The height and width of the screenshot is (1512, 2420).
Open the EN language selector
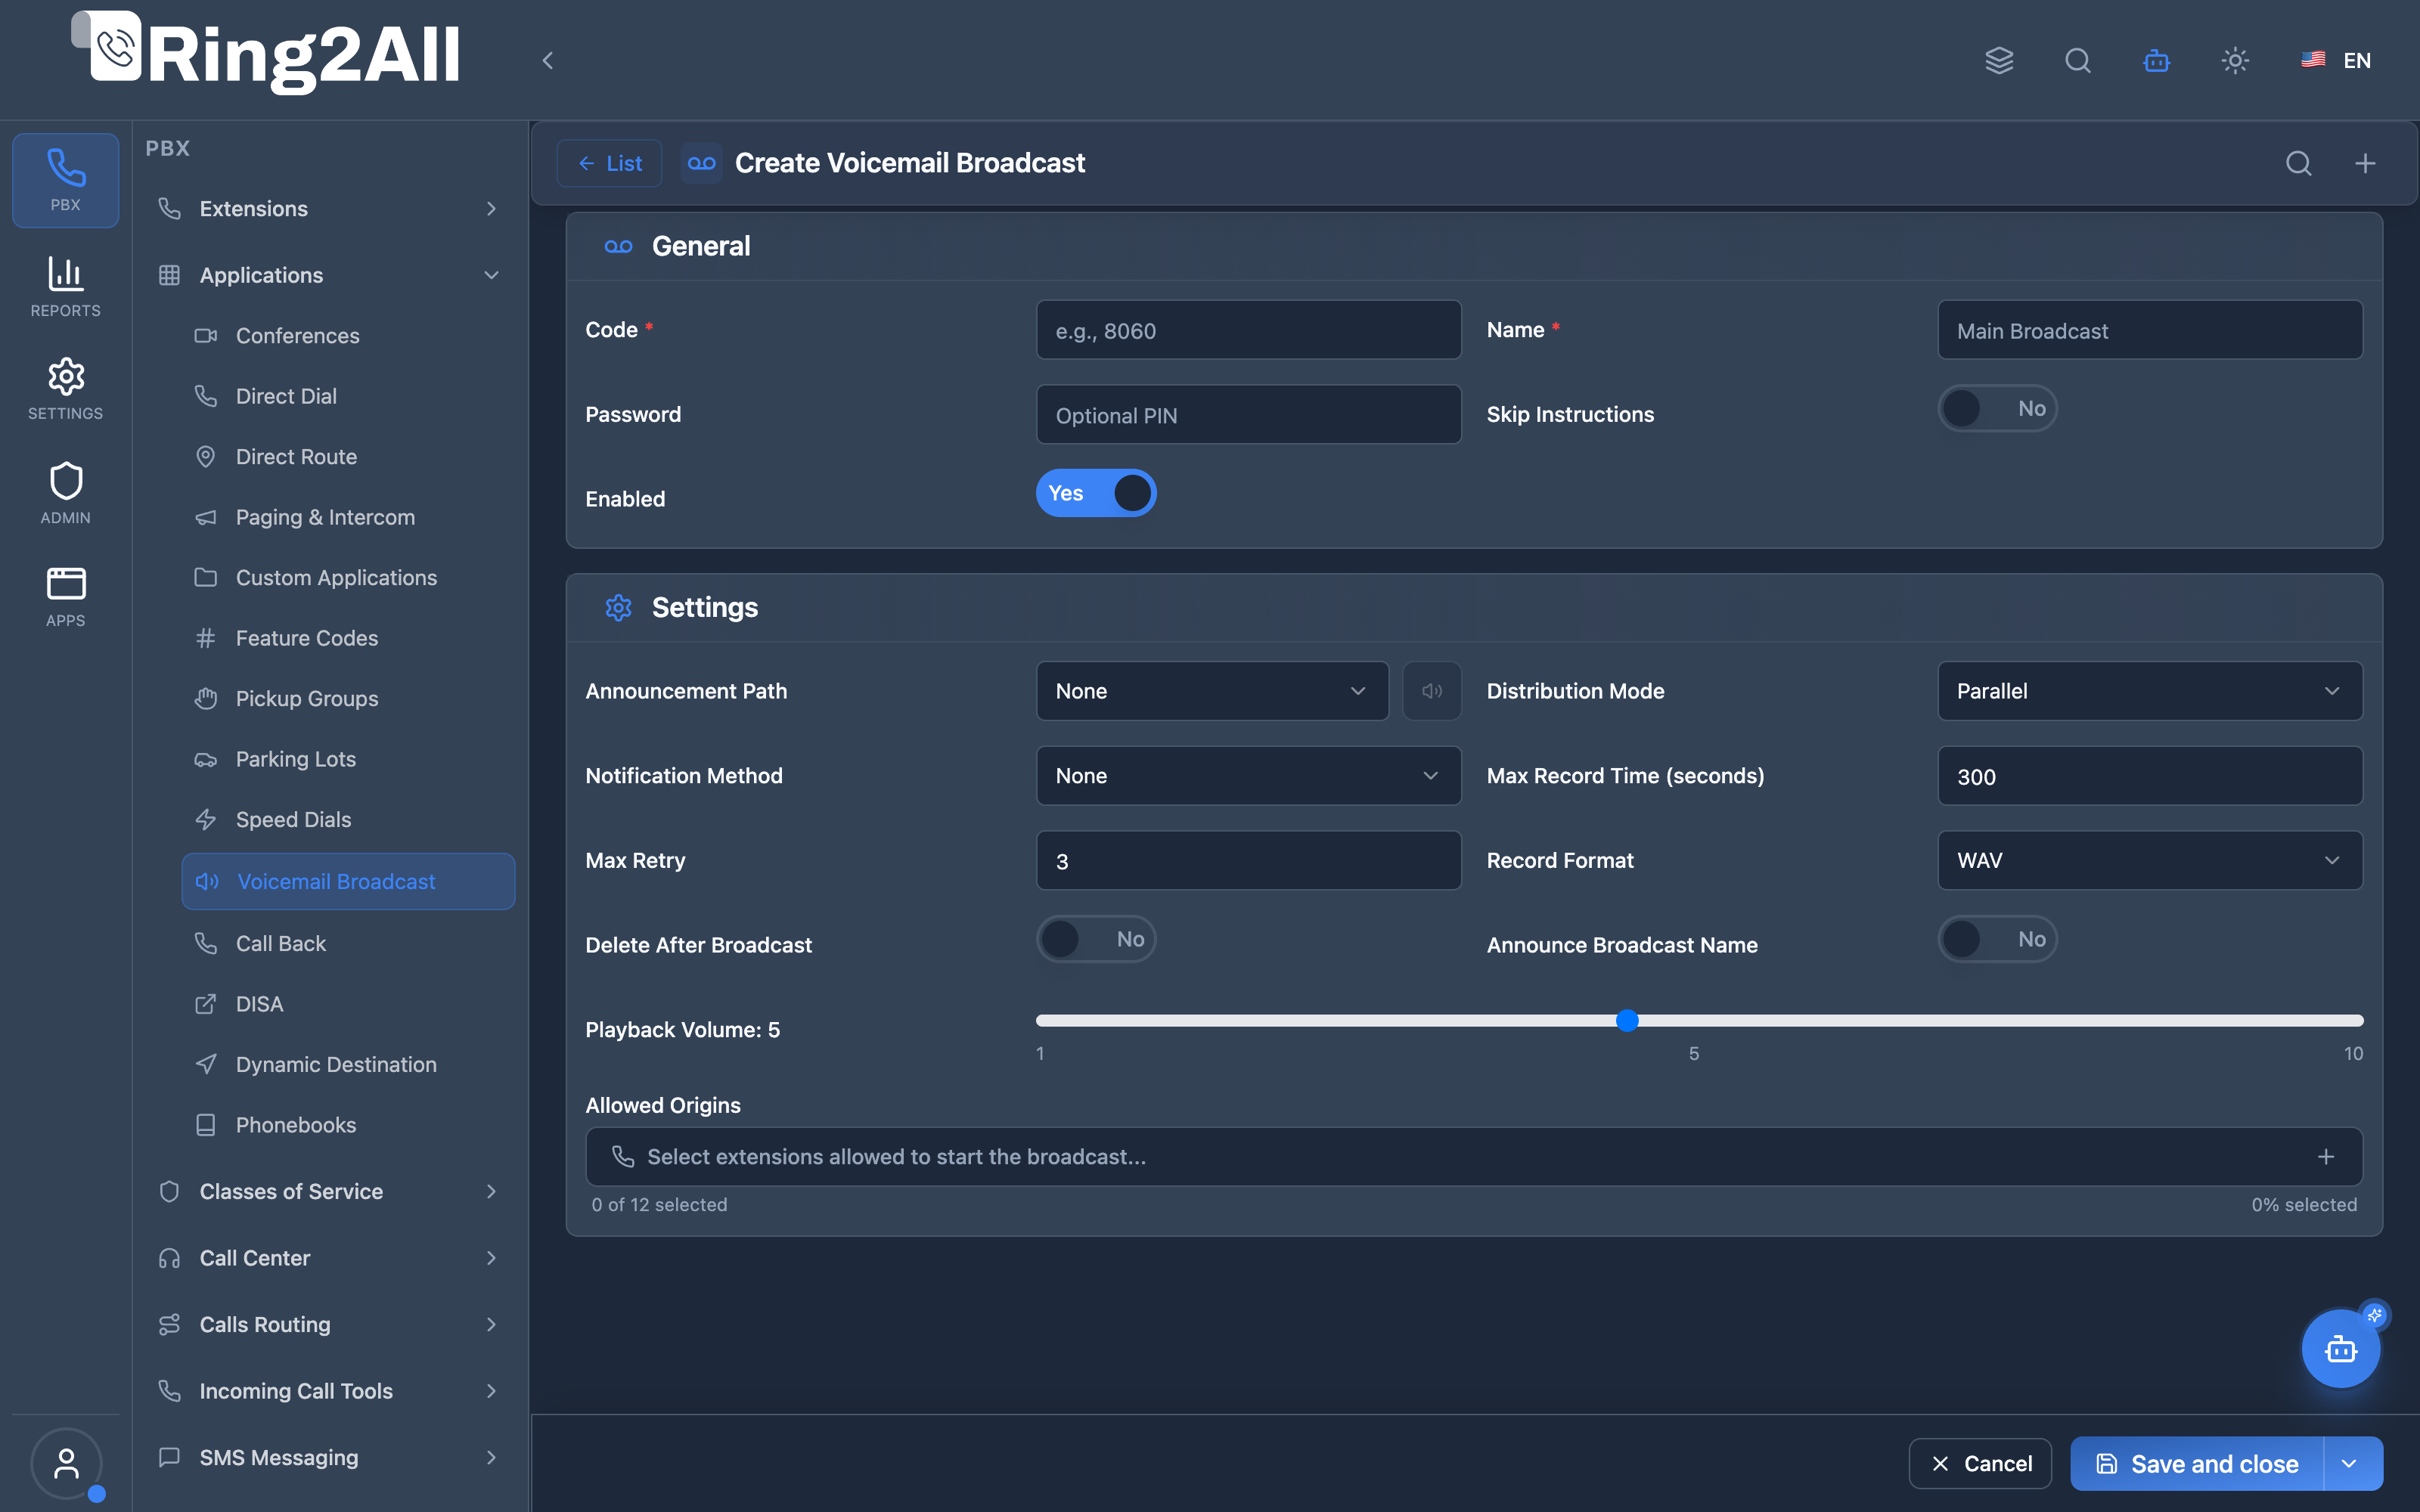coord(2336,61)
